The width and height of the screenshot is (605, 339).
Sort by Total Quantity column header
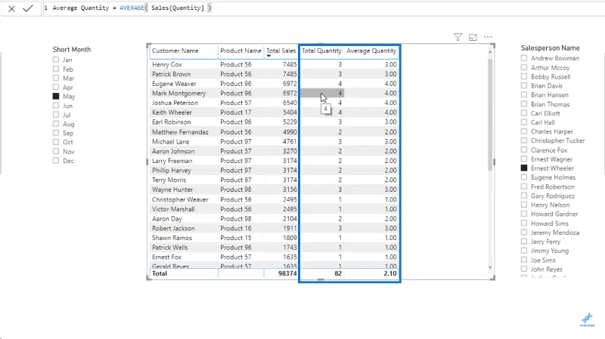321,51
